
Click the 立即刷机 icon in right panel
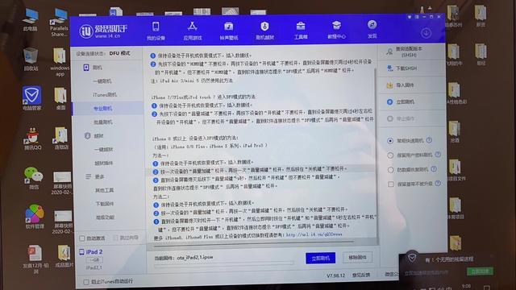(x=389, y=102)
